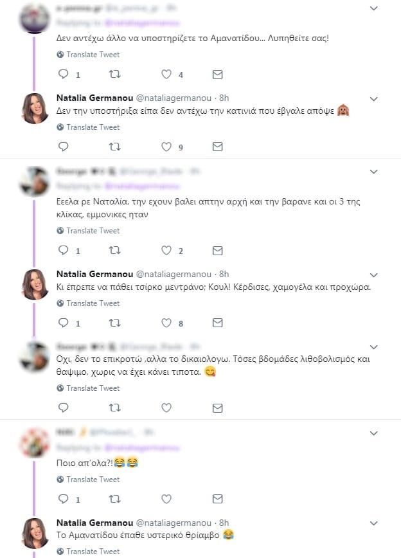Open Natalia Germanou's avatar on the 'Κι έπρεπε' tweet

(35, 284)
